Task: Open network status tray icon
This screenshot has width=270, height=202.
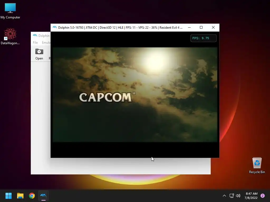Action: point(232,196)
